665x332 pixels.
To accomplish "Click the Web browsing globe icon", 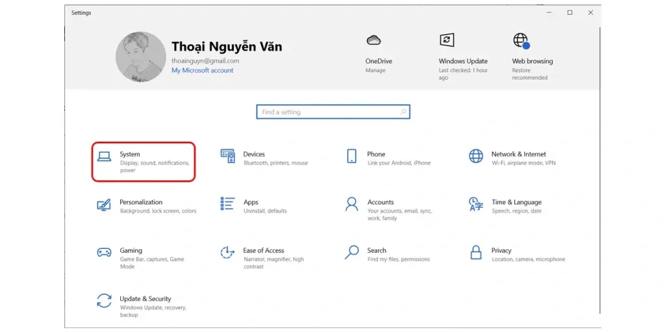I will 521,41.
